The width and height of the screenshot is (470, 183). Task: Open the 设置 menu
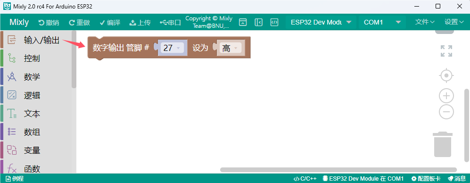point(454,22)
